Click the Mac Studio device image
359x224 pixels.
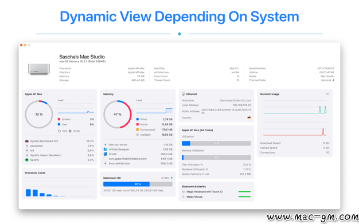point(39,69)
